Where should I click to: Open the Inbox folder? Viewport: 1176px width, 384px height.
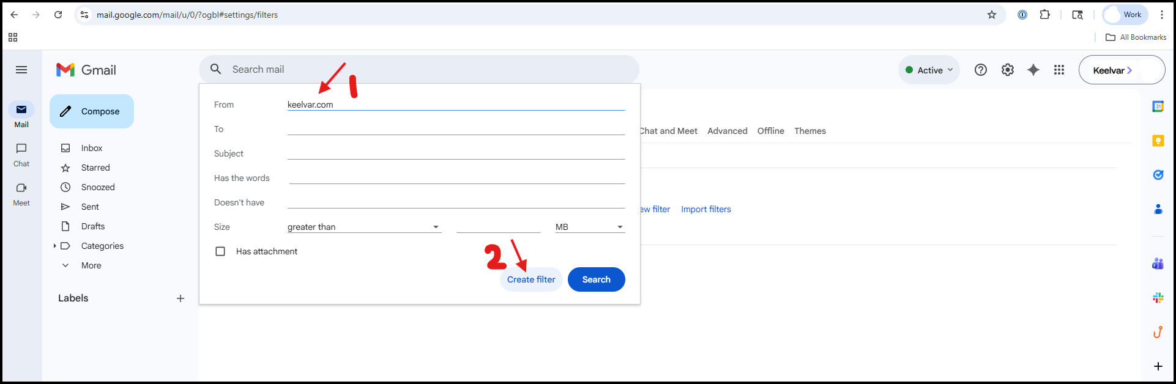point(92,148)
